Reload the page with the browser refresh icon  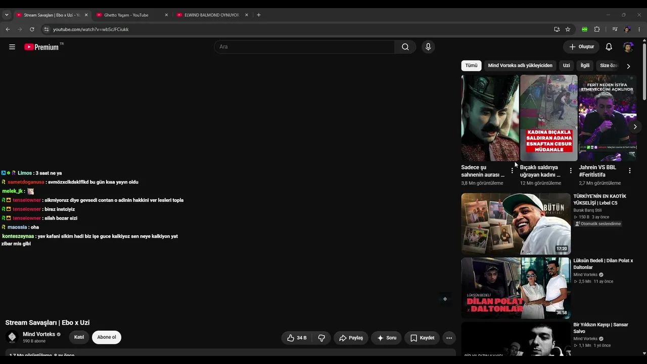tap(32, 29)
